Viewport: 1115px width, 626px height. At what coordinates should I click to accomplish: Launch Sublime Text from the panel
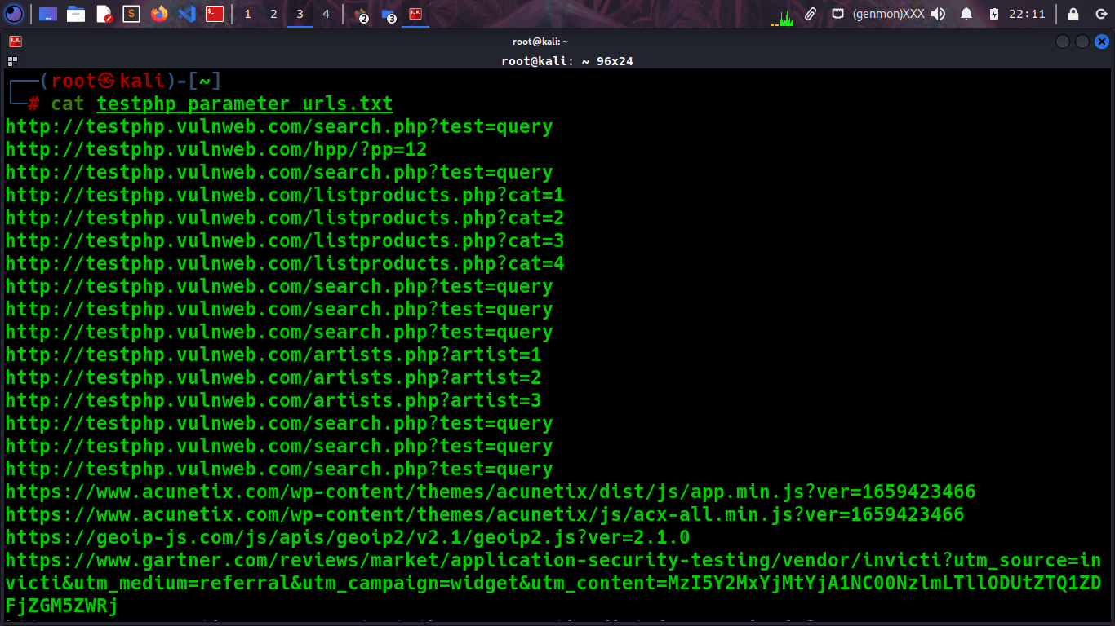coord(132,13)
